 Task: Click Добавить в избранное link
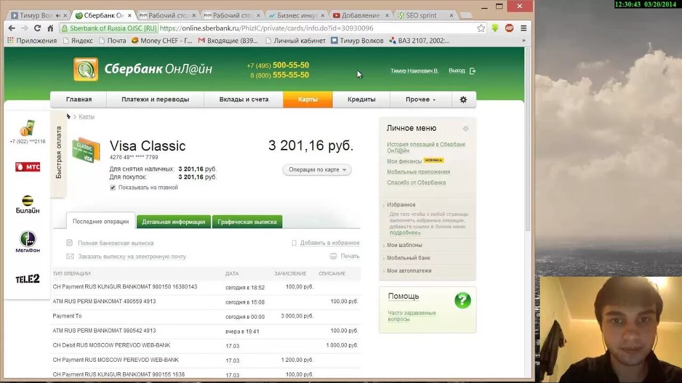coord(330,243)
